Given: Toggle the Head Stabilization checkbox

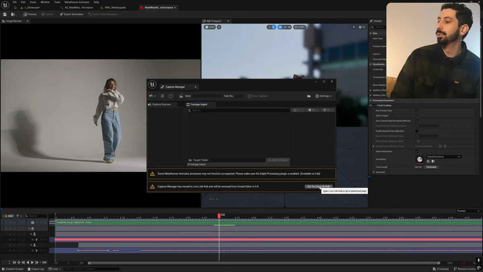Looking at the screenshot, I should [417, 152].
